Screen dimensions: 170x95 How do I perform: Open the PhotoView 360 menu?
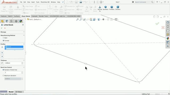(45, 2)
